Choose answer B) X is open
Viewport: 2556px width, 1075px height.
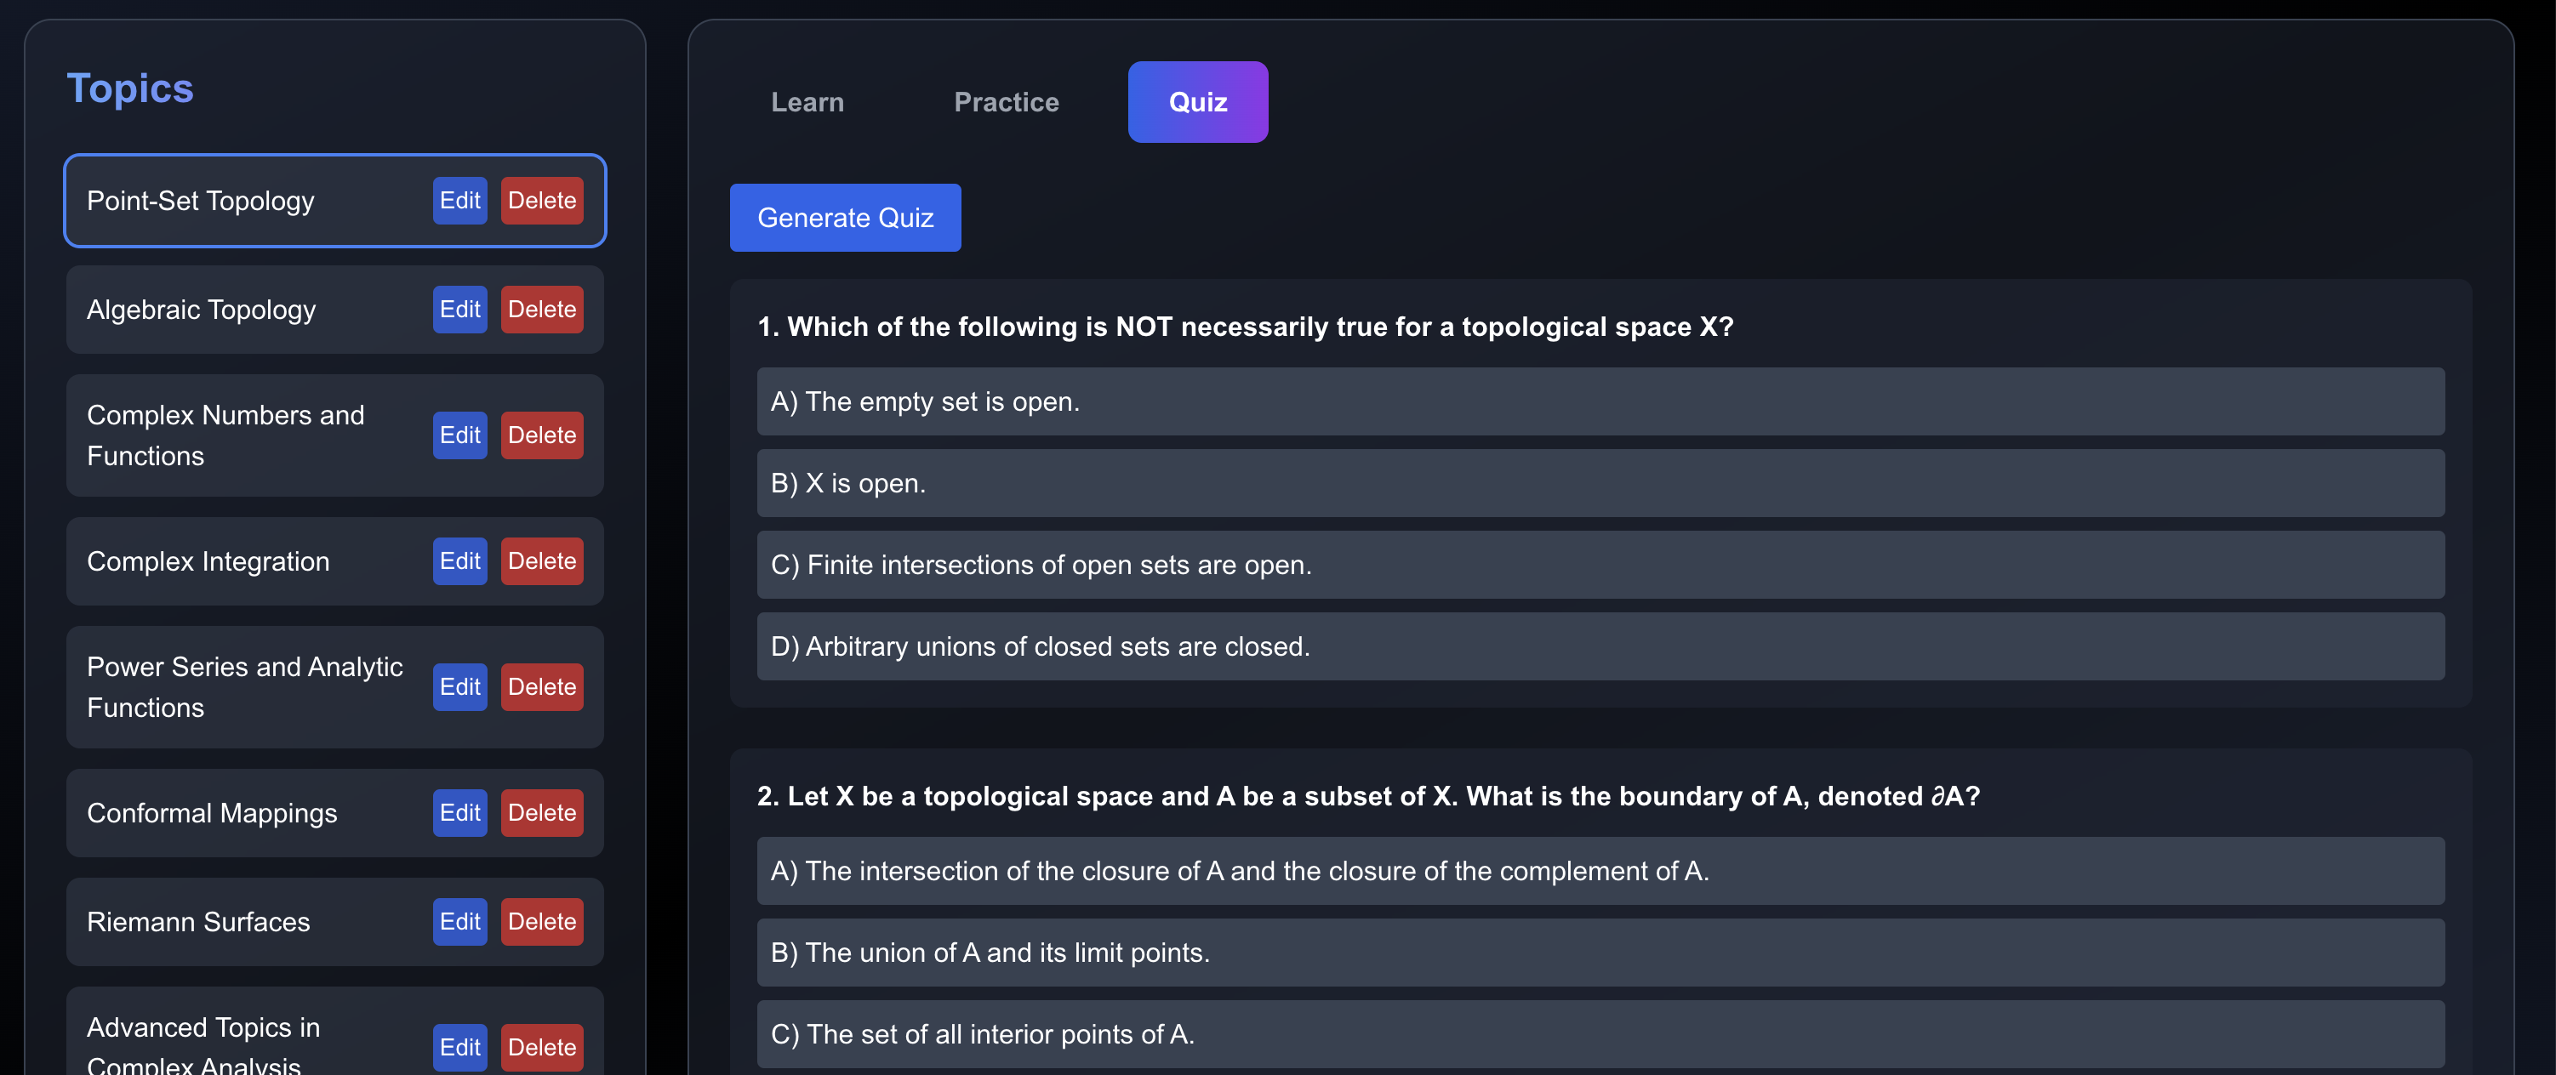tap(1600, 483)
